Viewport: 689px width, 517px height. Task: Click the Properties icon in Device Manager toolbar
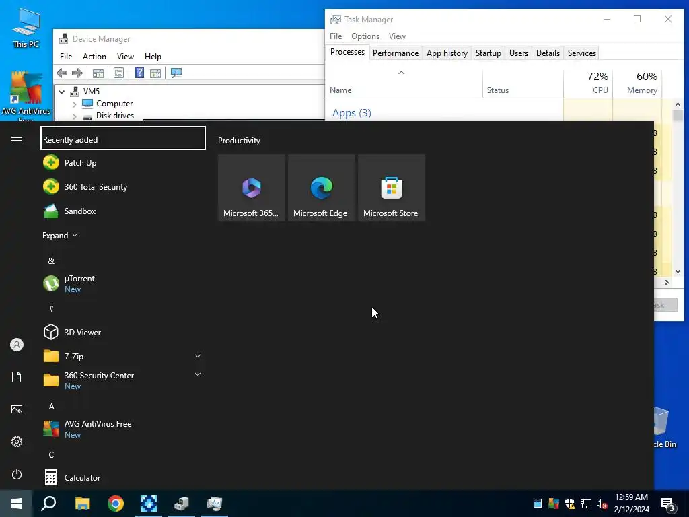point(118,73)
